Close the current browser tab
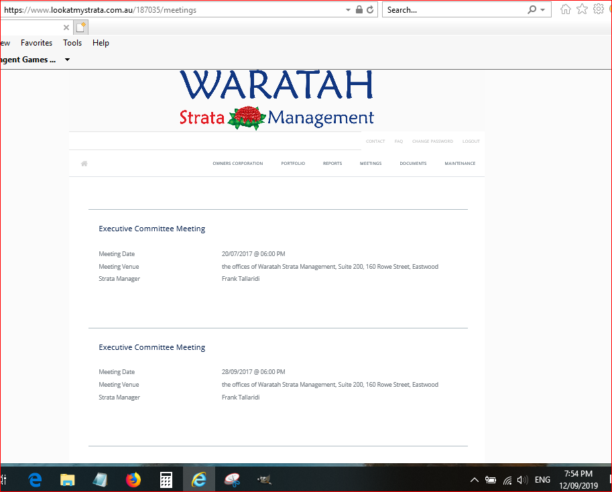612x492 pixels. click(66, 27)
